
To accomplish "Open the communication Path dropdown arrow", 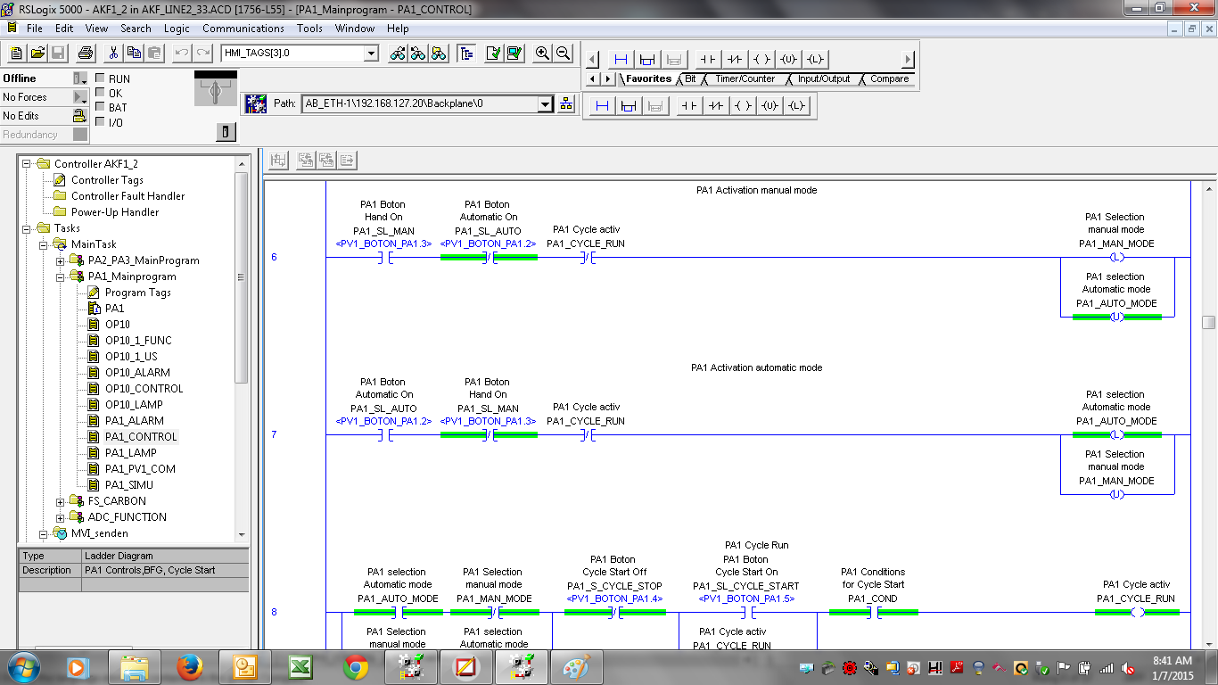I will pyautogui.click(x=545, y=104).
